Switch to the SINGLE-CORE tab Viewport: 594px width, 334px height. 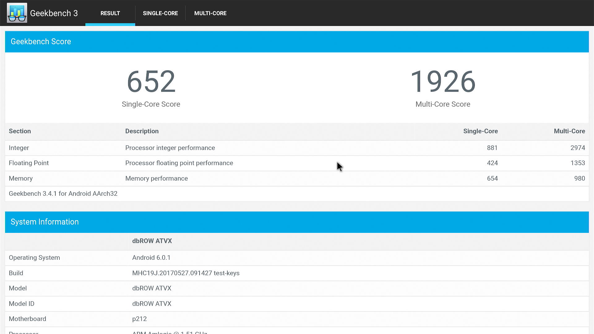160,13
